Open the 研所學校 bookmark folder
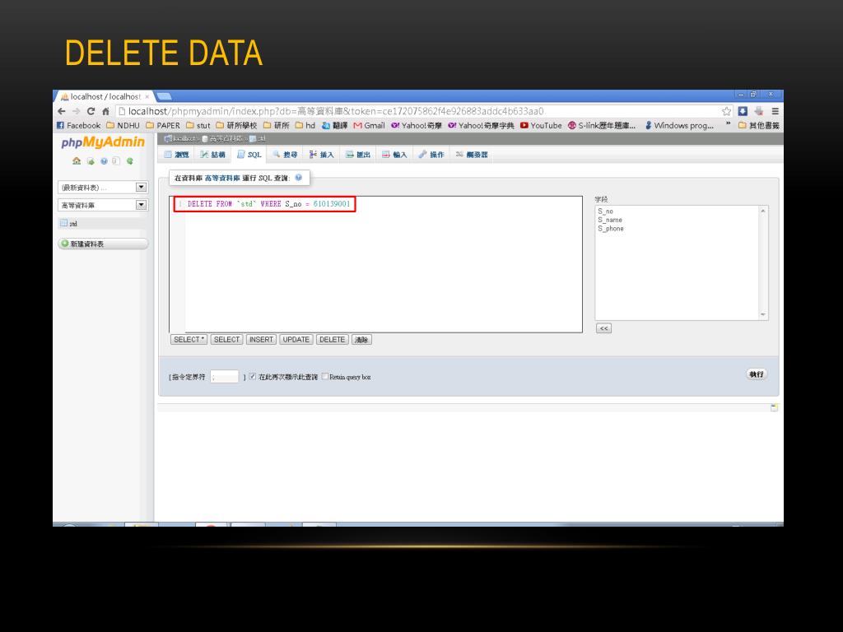 236,125
